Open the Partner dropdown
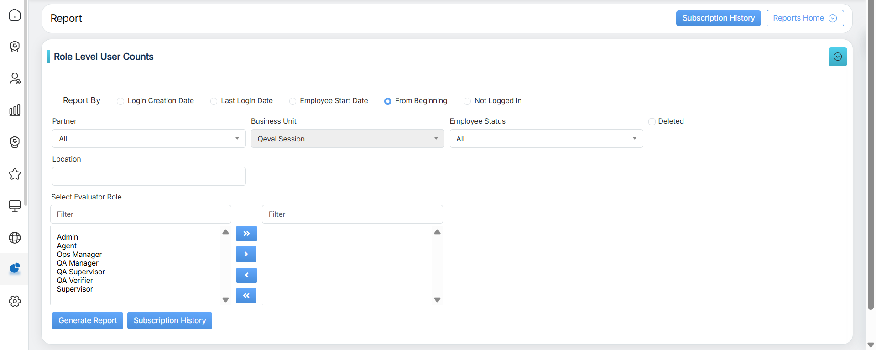Viewport: 876px width, 350px height. point(149,139)
